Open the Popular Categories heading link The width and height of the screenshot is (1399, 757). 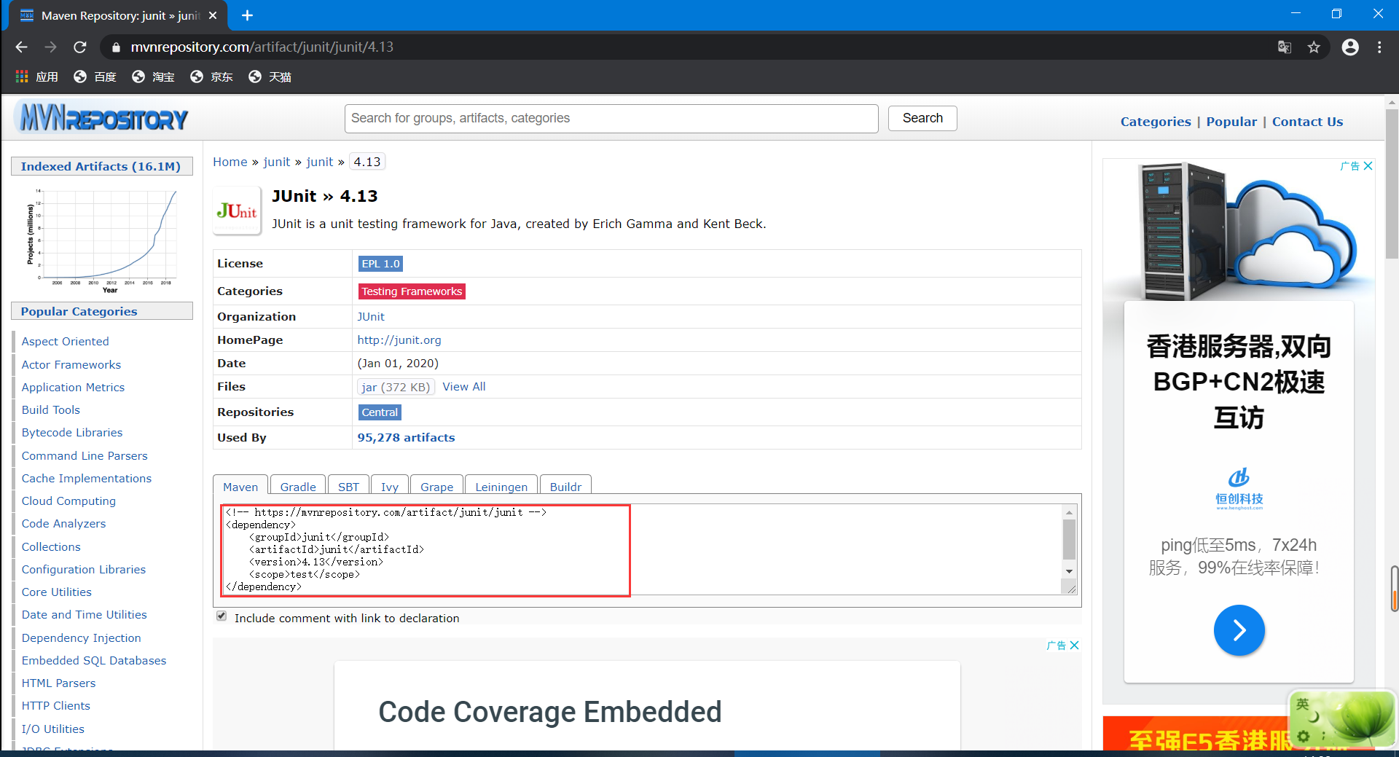79,311
